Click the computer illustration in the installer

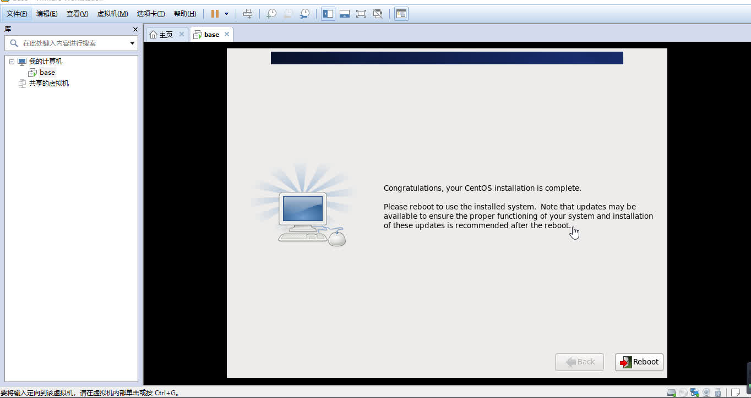(304, 204)
